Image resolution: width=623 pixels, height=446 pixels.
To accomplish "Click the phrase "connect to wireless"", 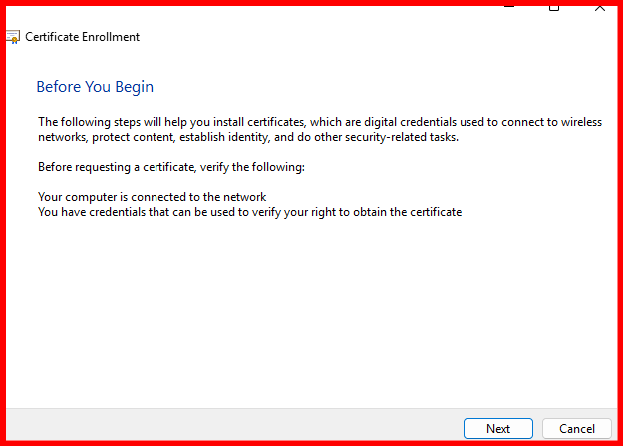I will pos(551,122).
